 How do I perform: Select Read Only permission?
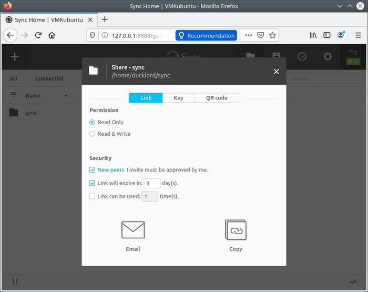pos(92,122)
